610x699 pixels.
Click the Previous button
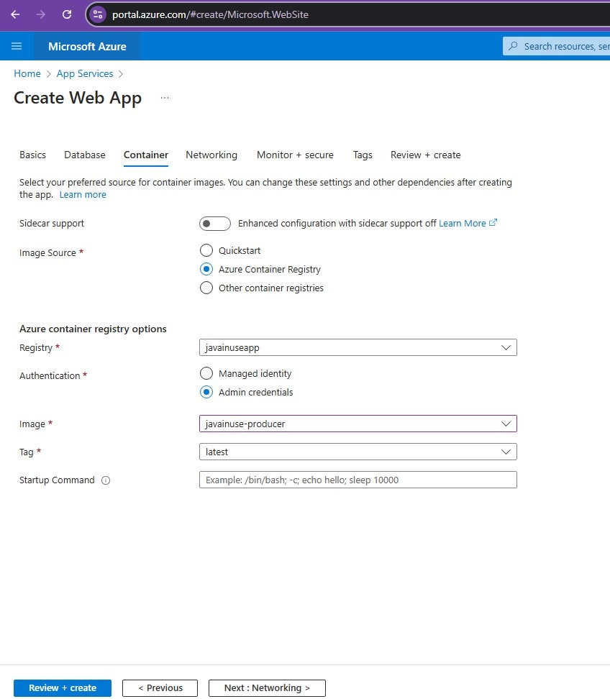tap(160, 688)
